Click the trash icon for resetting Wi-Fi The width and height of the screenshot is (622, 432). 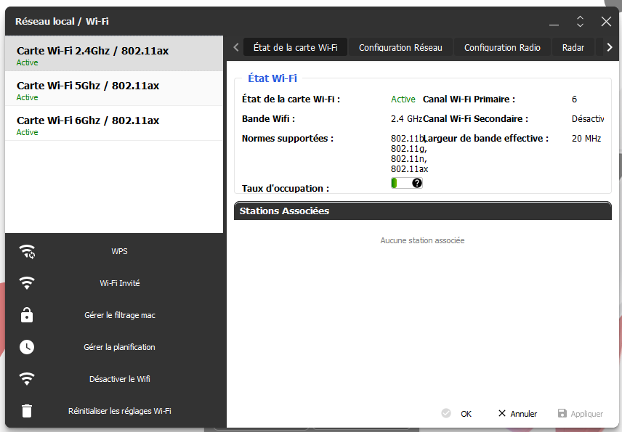click(x=27, y=411)
